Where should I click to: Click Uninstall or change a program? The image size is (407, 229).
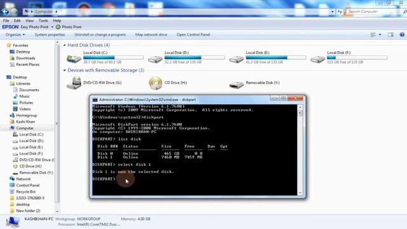(100, 34)
